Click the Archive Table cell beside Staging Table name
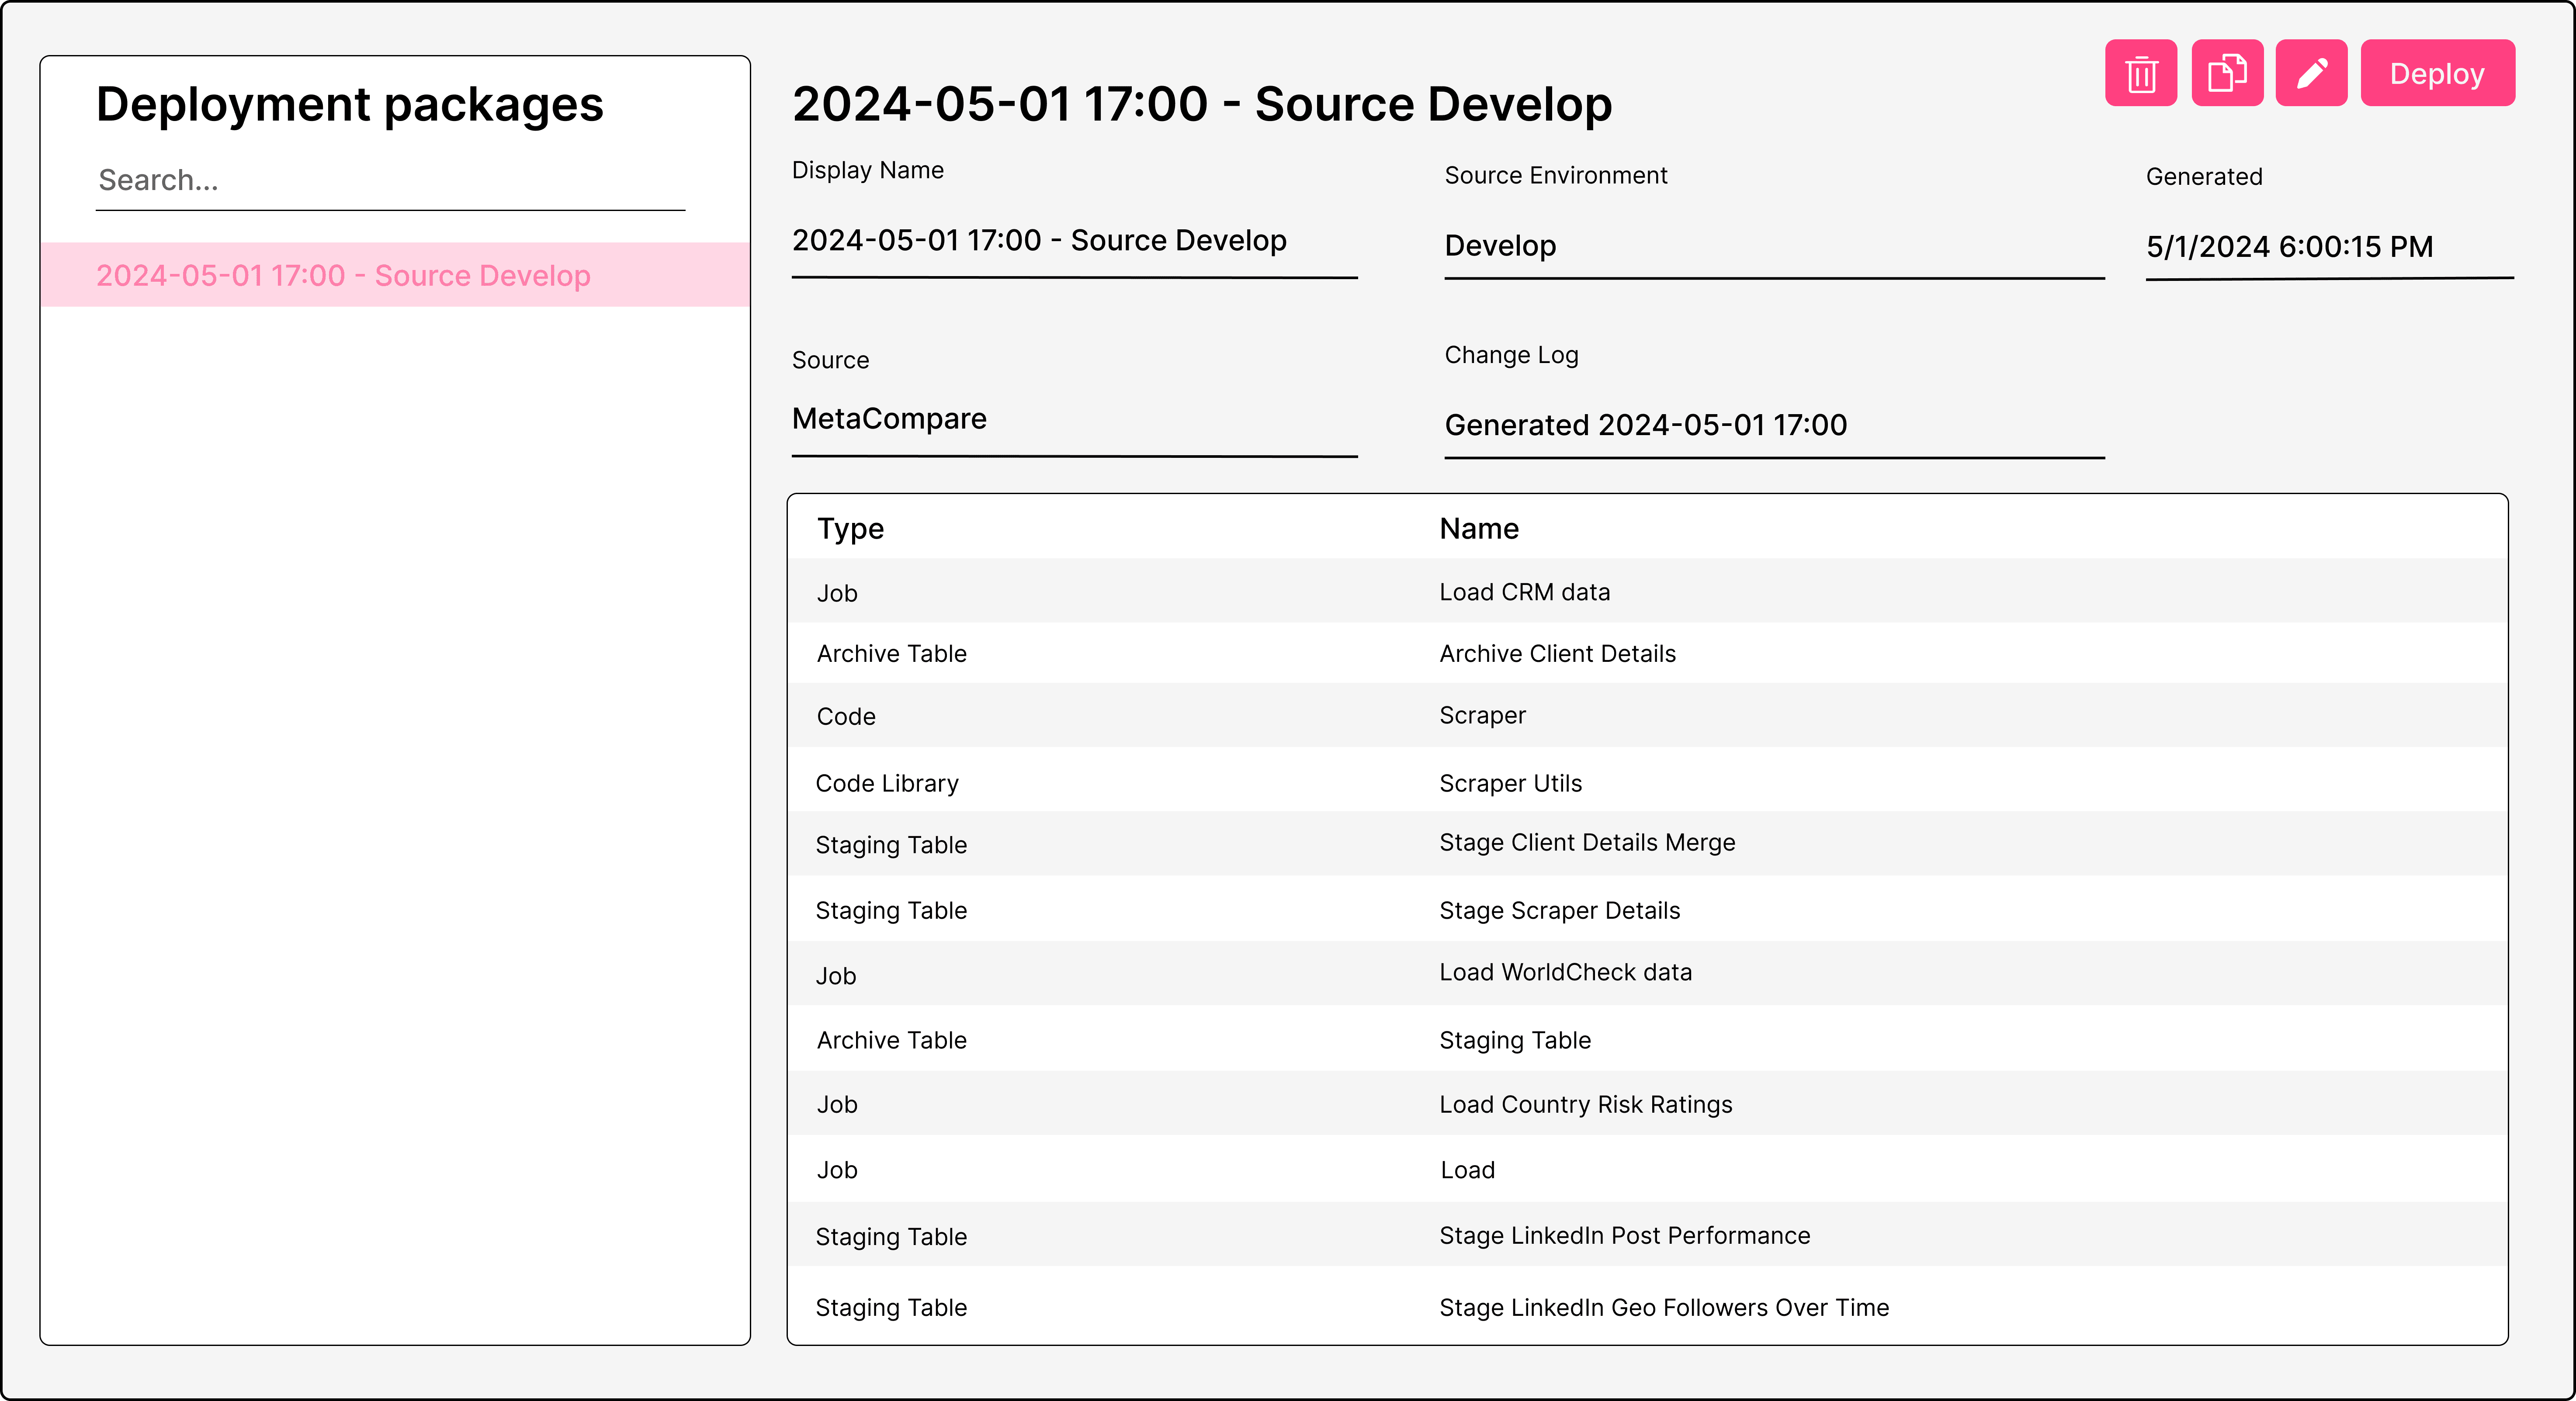 (892, 1040)
